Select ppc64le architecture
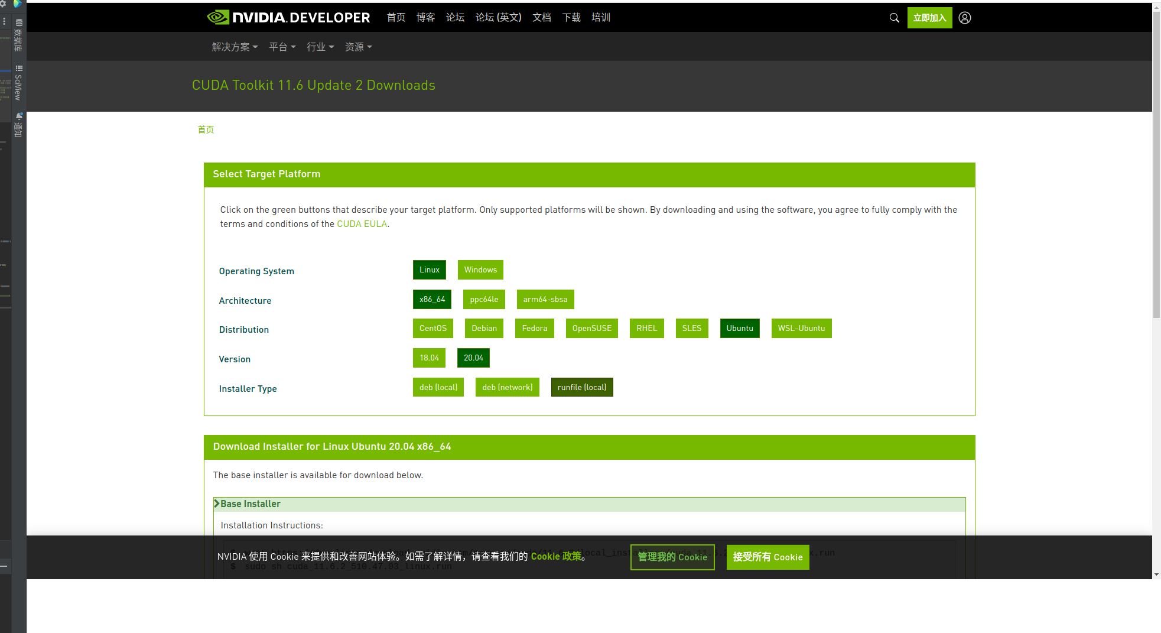The height and width of the screenshot is (633, 1161). coord(484,299)
